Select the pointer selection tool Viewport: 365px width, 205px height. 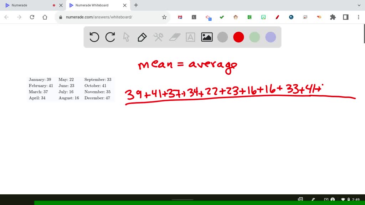pos(126,37)
